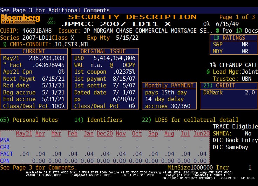
Task: Open the 17) Docs link
Action: (x=247, y=31)
